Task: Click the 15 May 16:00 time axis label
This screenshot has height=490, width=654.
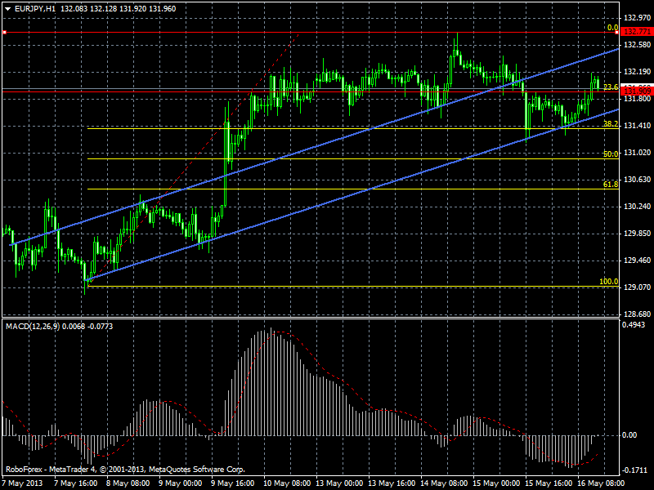Action: pyautogui.click(x=548, y=483)
